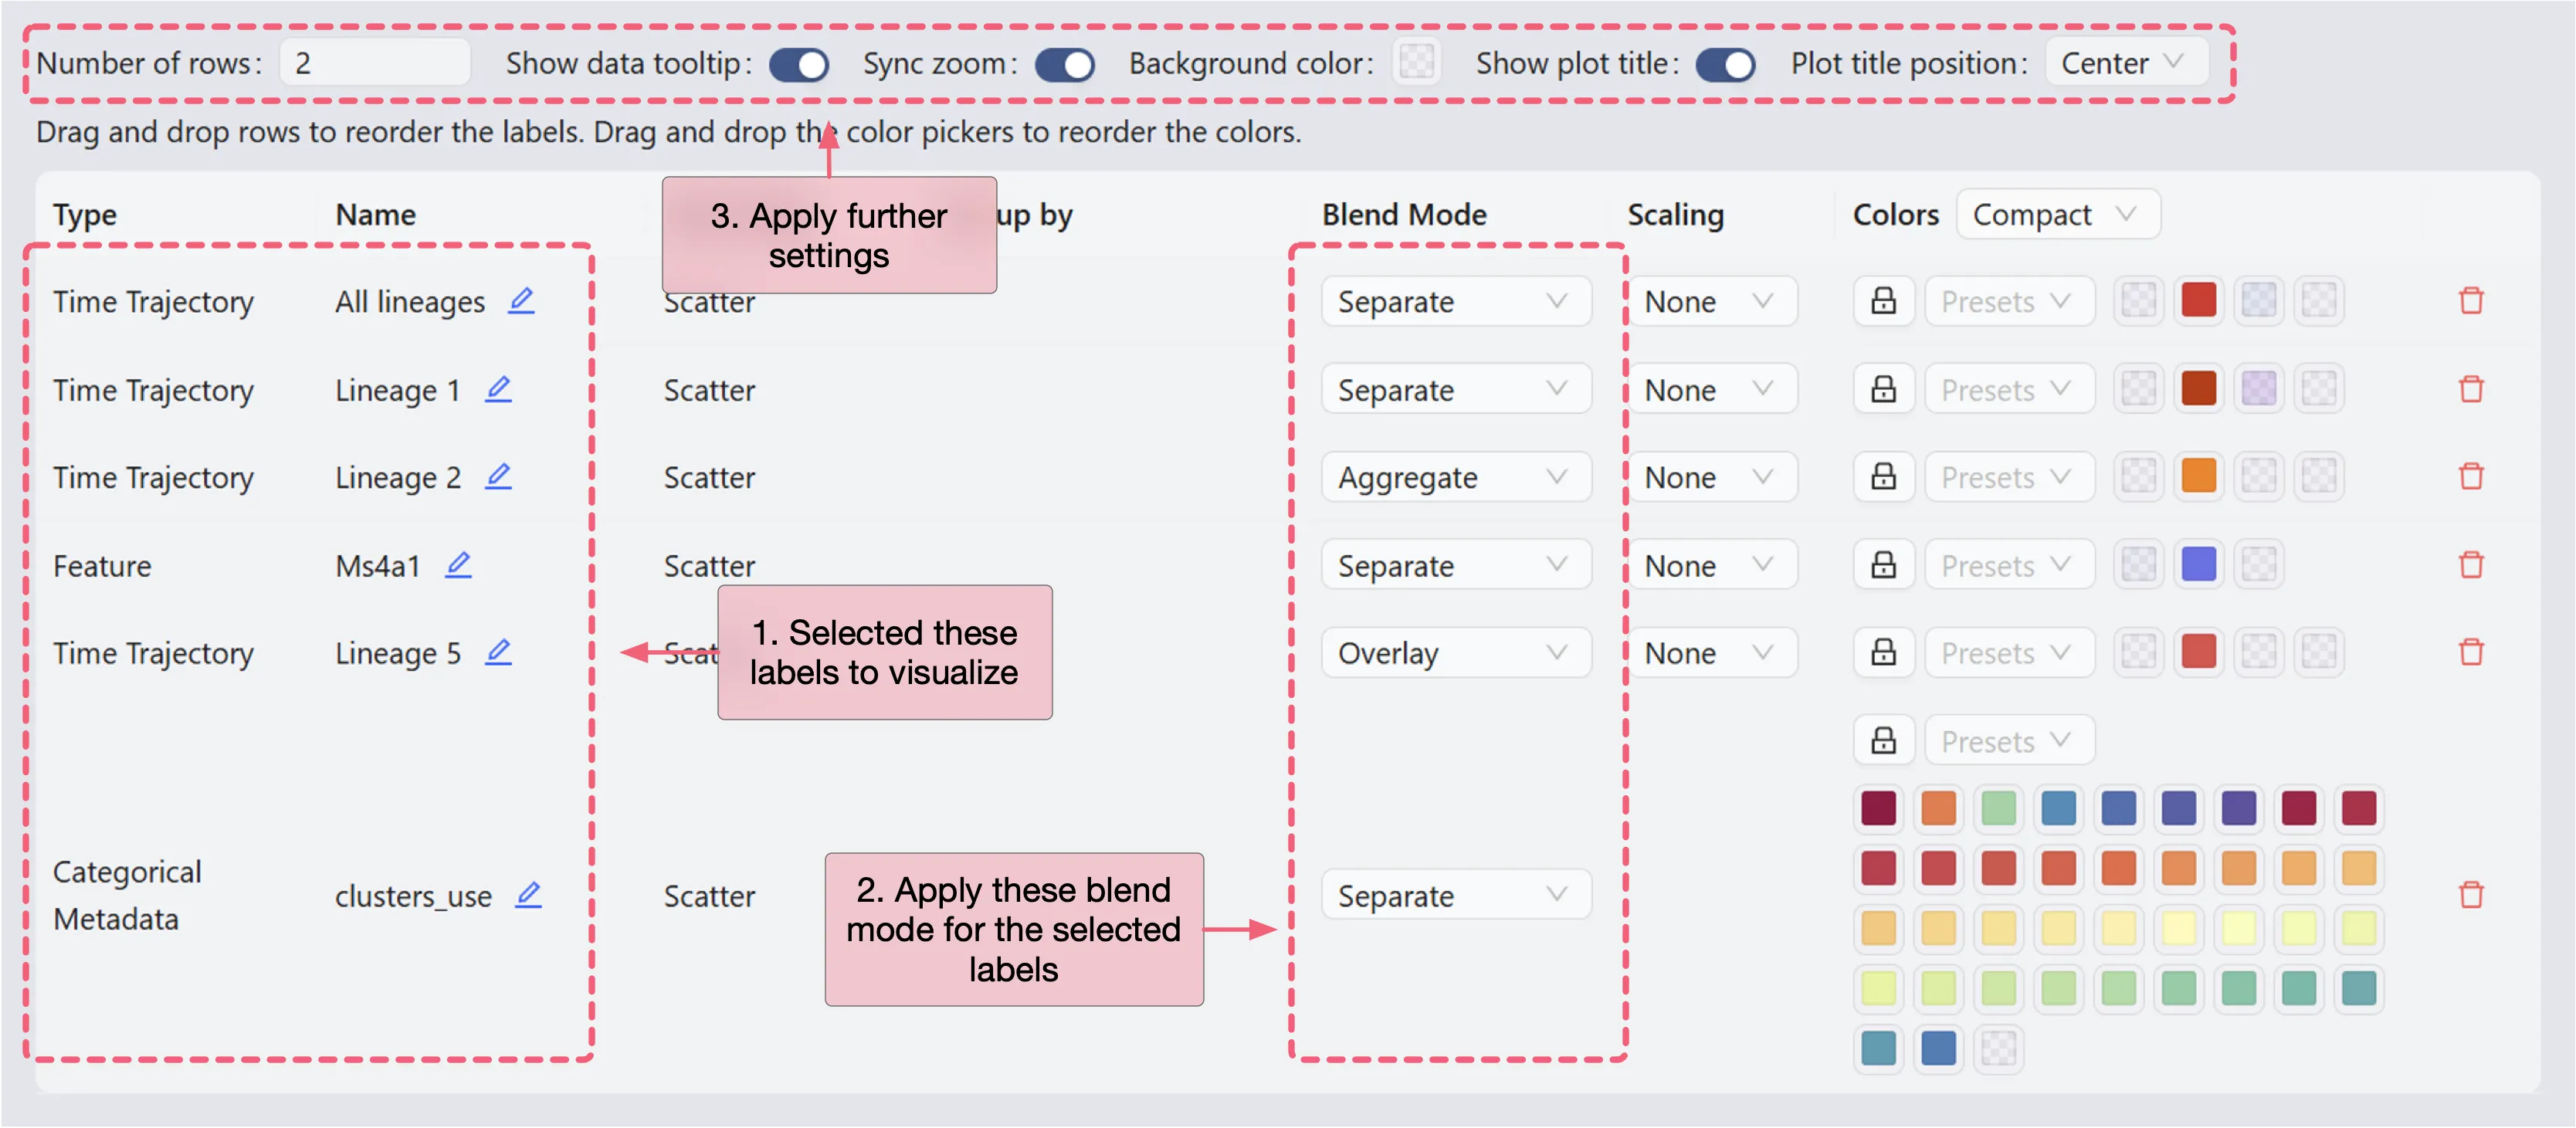Open the Overlay blend mode dropdown for Lineage 5

point(1454,653)
